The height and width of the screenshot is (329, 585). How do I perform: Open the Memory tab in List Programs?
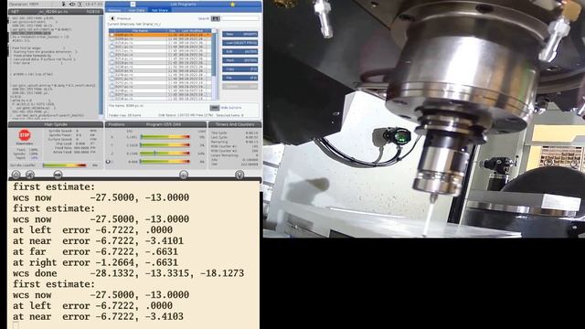(114, 10)
